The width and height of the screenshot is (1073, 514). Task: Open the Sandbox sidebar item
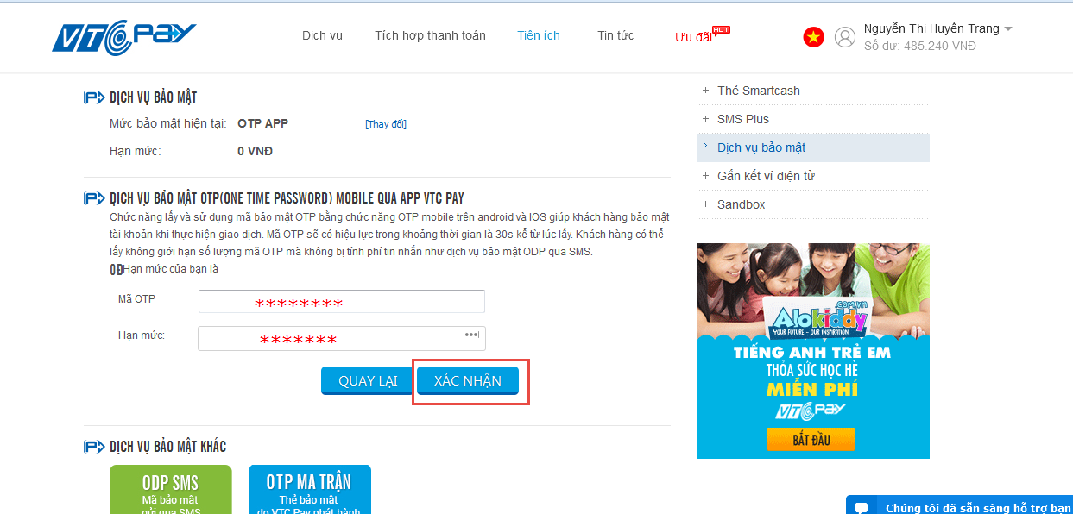pos(812,204)
